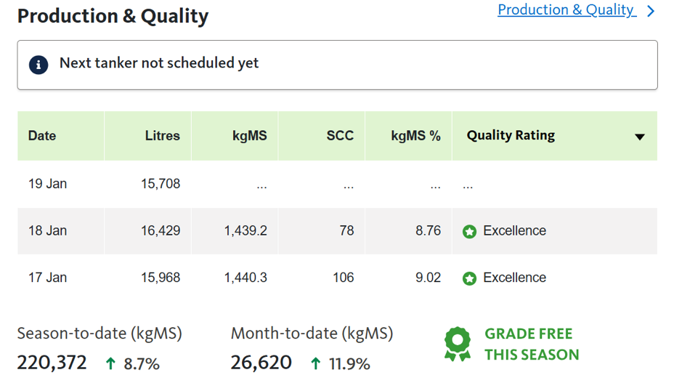Viewport: 674px width, 383px height.
Task: Click the GRADE FREE THIS SEASON text
Action: pos(532,344)
